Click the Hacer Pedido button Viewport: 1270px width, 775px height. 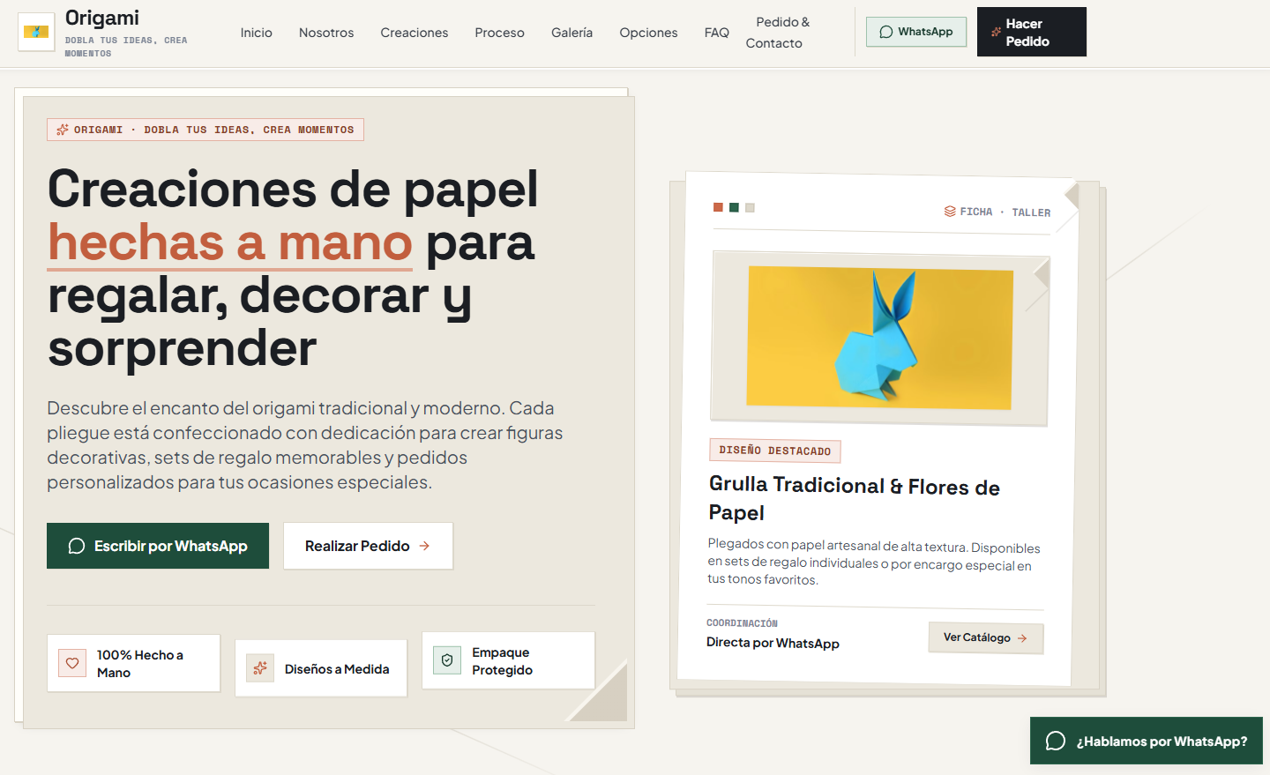click(x=1032, y=32)
